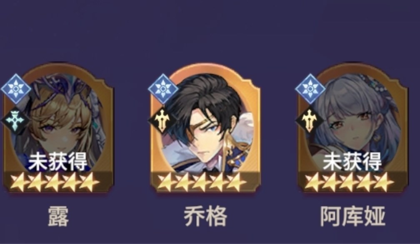The image size is (420, 244).
Task: Click the 未获得 label on 露's card
Action: 58,161
